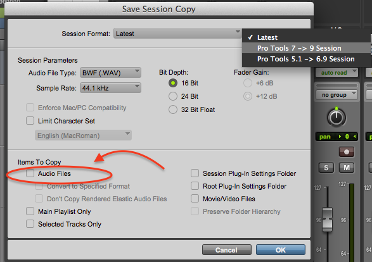
Task: Check Main Playlist Only option
Action: click(30, 211)
